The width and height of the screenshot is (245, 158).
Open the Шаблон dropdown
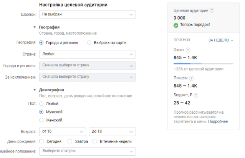pyautogui.click(x=88, y=15)
